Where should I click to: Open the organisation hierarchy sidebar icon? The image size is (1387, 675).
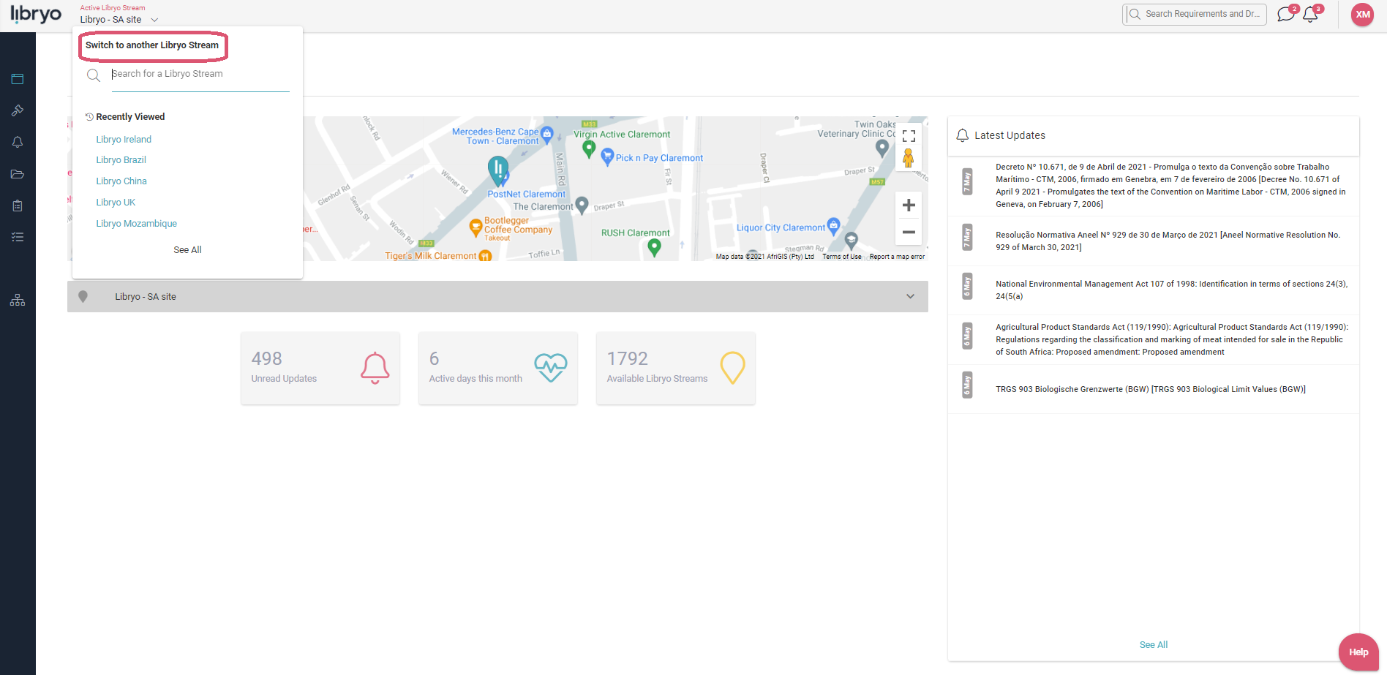(18, 301)
